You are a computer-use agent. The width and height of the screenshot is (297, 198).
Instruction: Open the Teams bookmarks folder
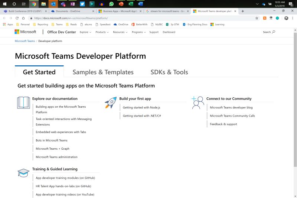(x=57, y=25)
